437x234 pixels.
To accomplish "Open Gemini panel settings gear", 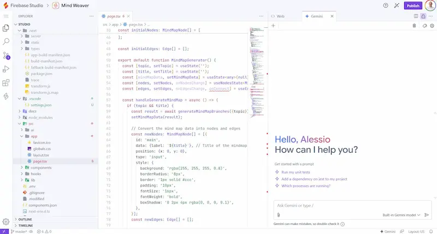I will pos(432,26).
